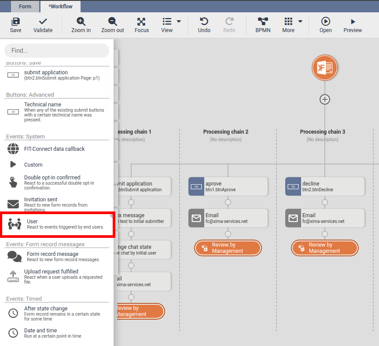The height and width of the screenshot is (346, 379).
Task: Expand the View dropdown arrow
Action: pos(179,22)
